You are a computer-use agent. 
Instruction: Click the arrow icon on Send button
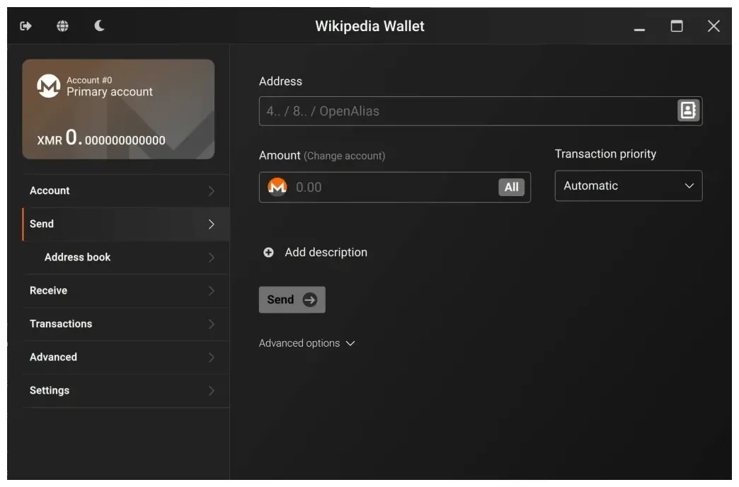310,299
